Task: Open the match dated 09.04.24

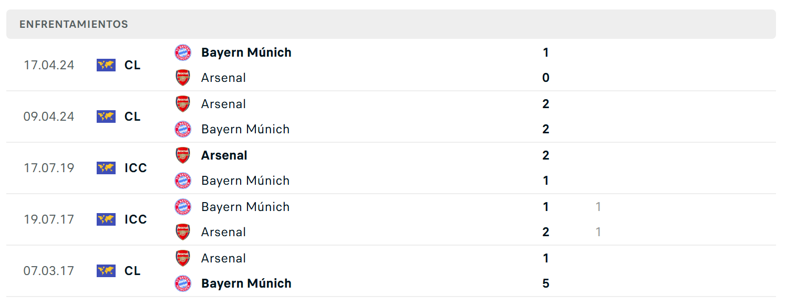Action: [x=391, y=117]
